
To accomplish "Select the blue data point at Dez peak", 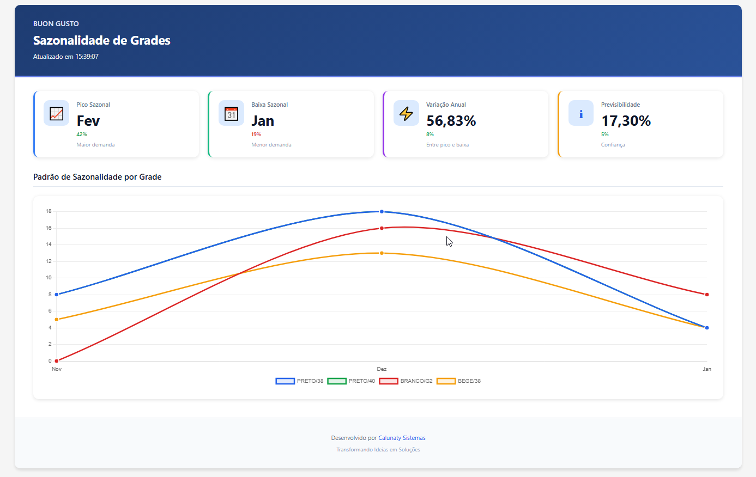I will 382,211.
